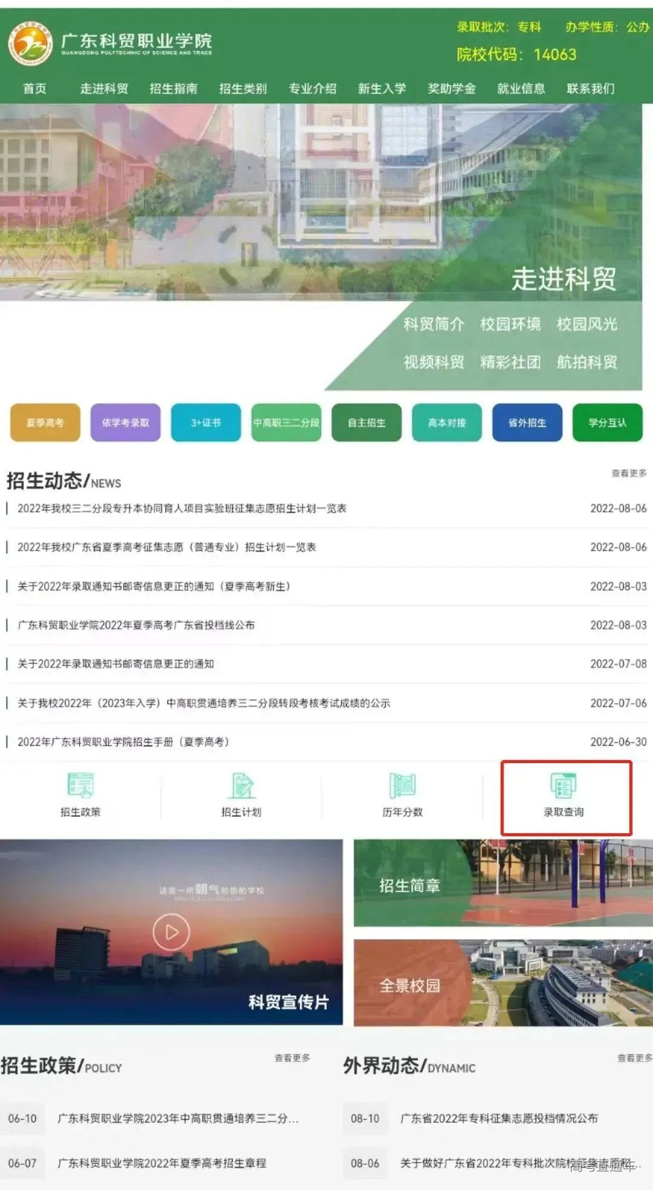This screenshot has height=1190, width=653.
Task: Select the 自主招生 button
Action: [x=366, y=423]
